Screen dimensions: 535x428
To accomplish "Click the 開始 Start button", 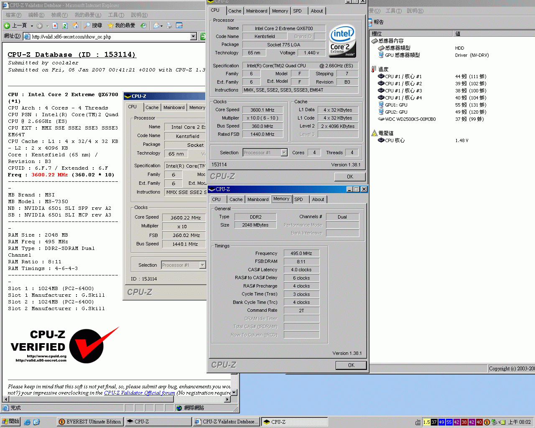I will (11, 422).
